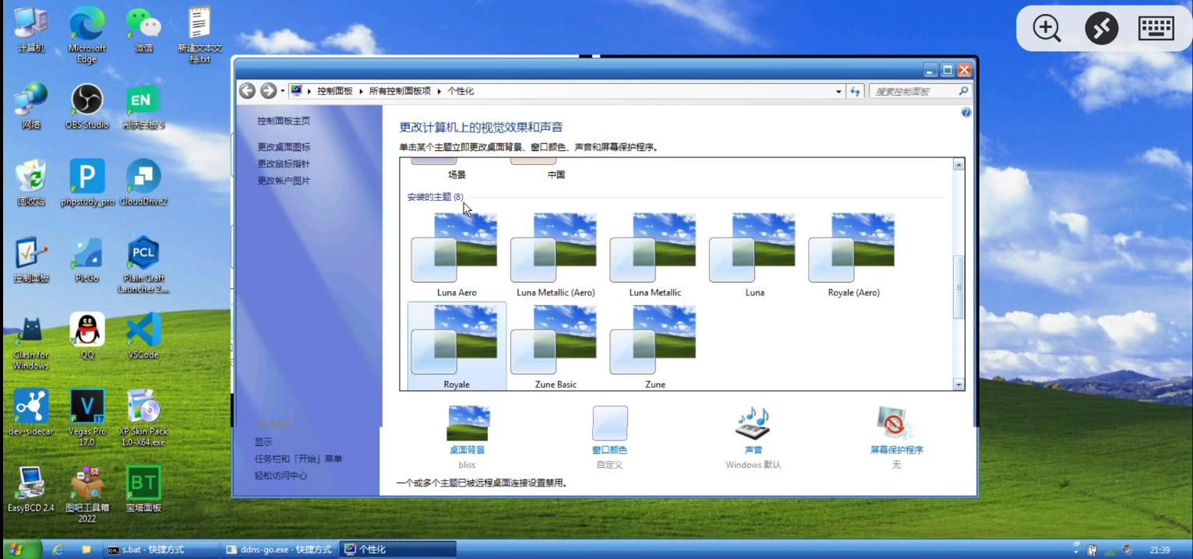Click the theme list scrollbar up arrow

tap(958, 165)
